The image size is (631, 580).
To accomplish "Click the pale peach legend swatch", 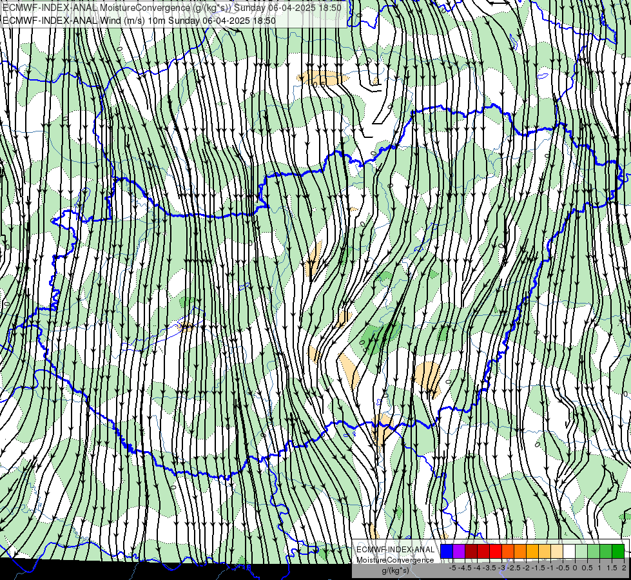I will click(x=556, y=551).
